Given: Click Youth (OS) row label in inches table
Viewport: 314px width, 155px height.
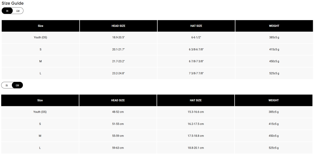Looking at the screenshot, I should [x=41, y=37].
